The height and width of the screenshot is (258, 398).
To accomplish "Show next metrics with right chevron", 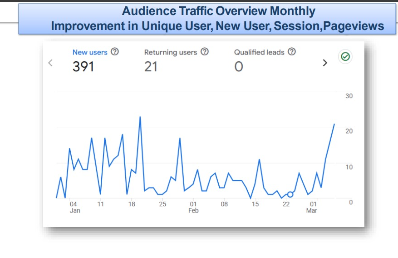I will click(324, 63).
